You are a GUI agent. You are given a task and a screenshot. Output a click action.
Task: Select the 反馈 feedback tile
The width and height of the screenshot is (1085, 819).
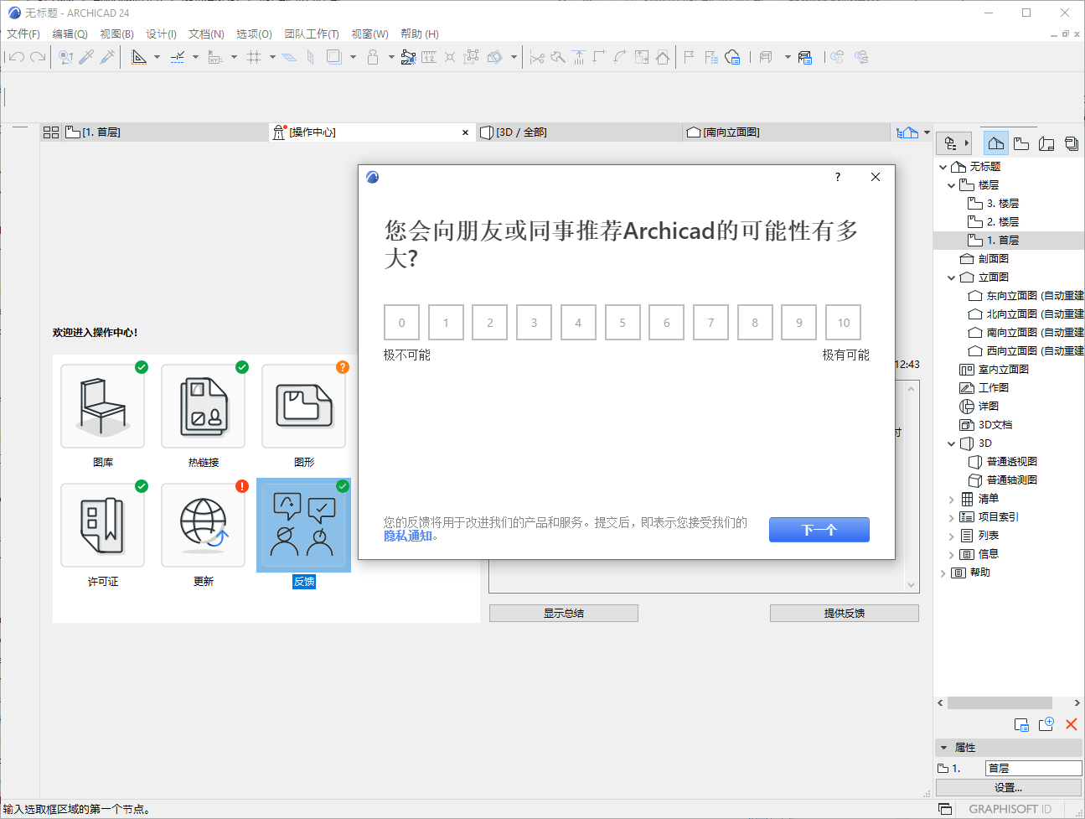(303, 526)
